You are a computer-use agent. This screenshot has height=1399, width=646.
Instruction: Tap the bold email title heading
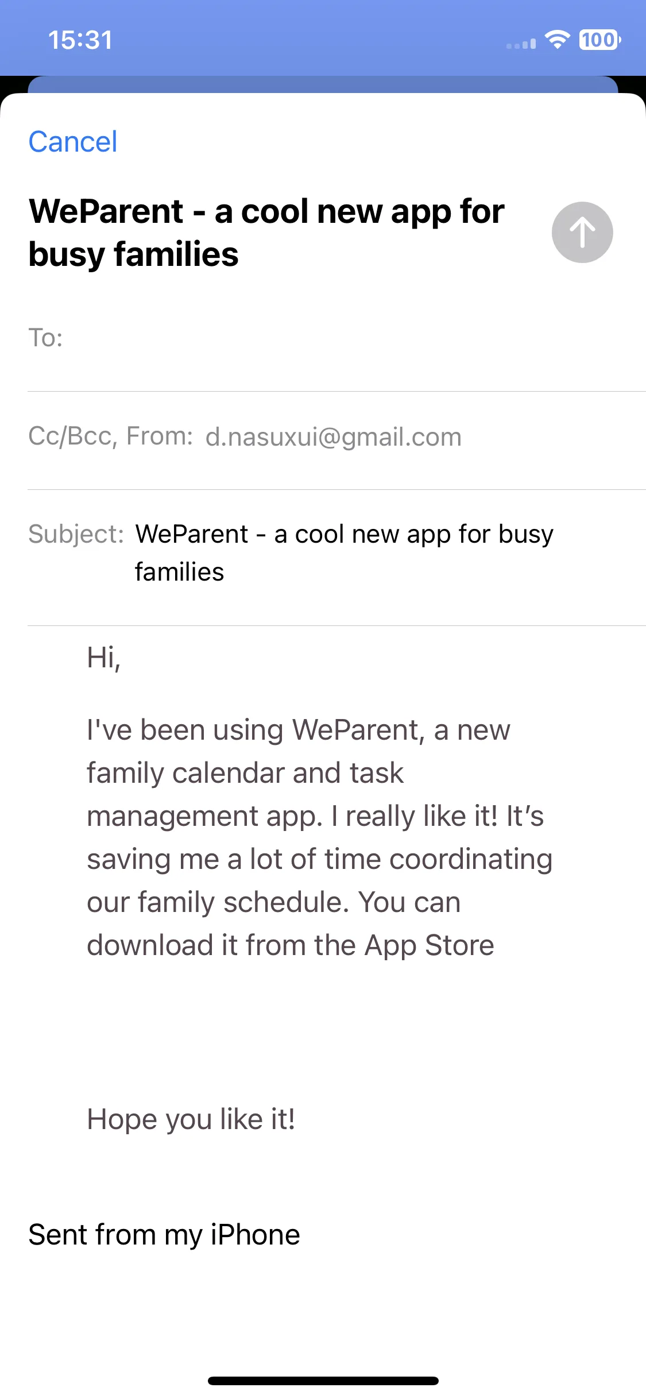click(x=266, y=233)
